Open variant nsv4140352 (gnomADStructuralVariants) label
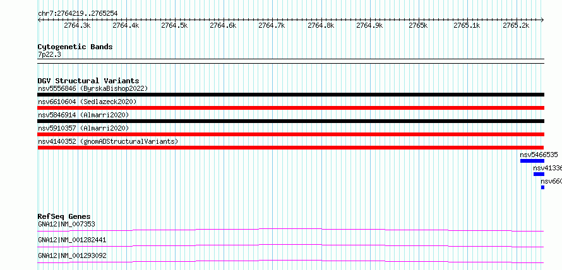Screen dimensions: 562x270 [x=108, y=141]
